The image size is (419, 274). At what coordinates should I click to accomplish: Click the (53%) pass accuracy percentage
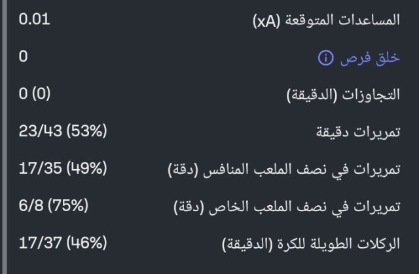pyautogui.click(x=88, y=131)
